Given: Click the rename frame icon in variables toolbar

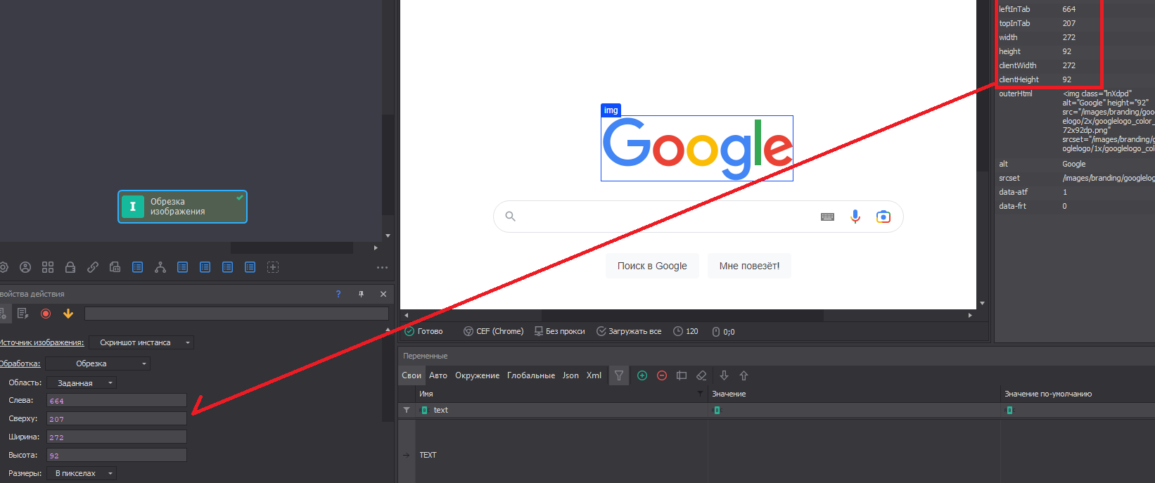Looking at the screenshot, I should point(682,375).
